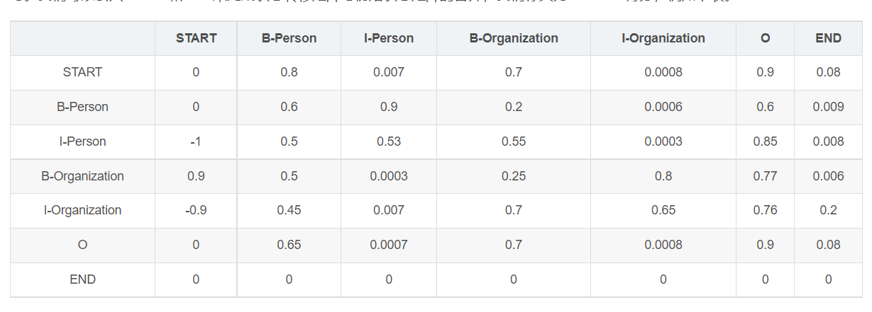Click the START row label in first column

[82, 72]
